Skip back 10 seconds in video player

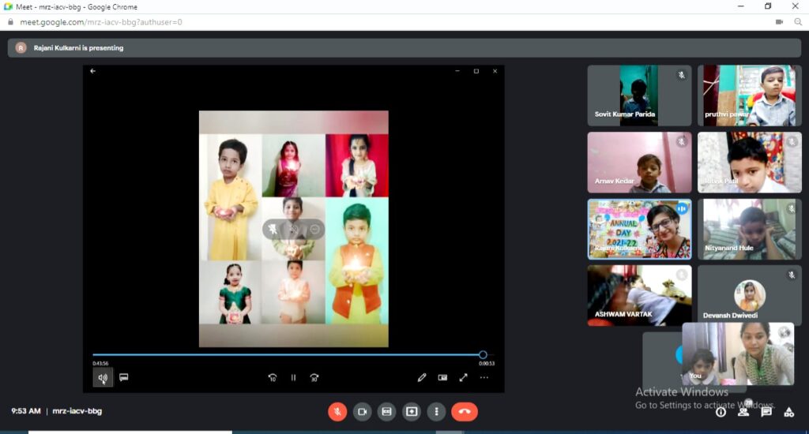[273, 378]
